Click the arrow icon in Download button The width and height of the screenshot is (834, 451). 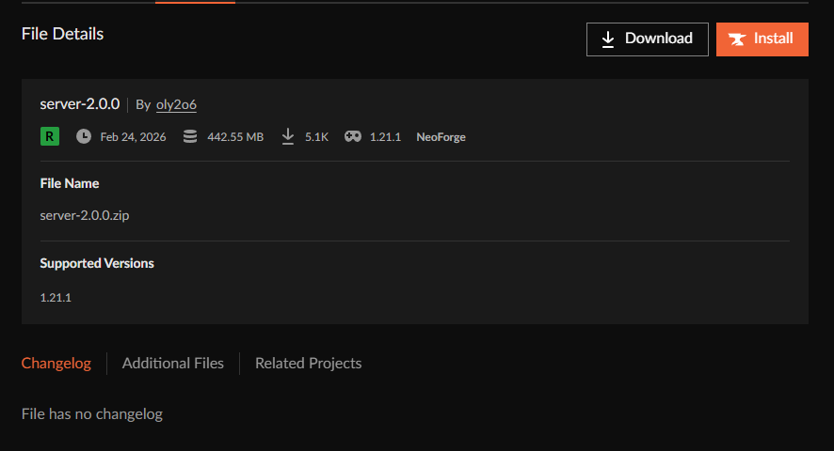tap(608, 39)
